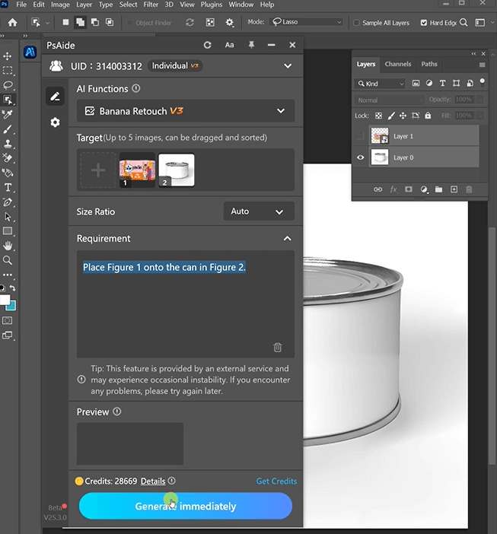Toggle Hard Edge checkbox

[423, 23]
